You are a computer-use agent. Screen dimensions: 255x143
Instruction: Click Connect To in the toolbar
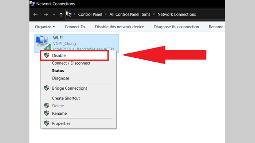(x=75, y=27)
